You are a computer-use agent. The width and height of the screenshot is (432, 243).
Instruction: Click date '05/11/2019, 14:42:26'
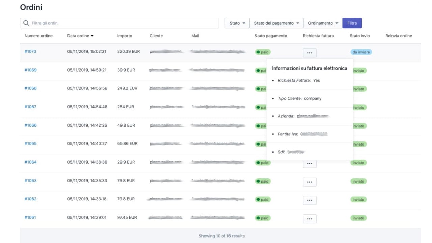pos(87,125)
